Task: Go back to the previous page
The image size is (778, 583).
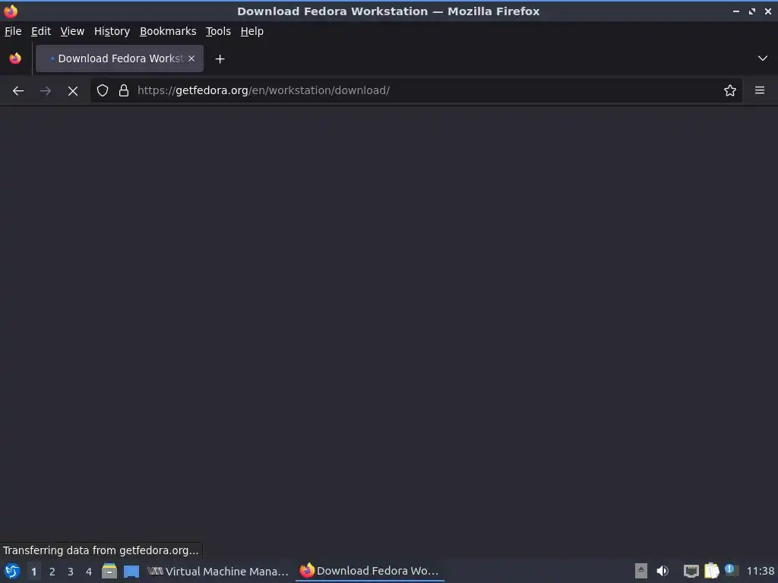Action: click(x=18, y=91)
